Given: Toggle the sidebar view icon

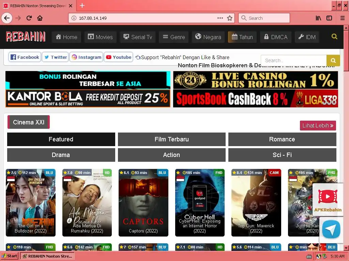Looking at the screenshot, I should pyautogui.click(x=329, y=18).
